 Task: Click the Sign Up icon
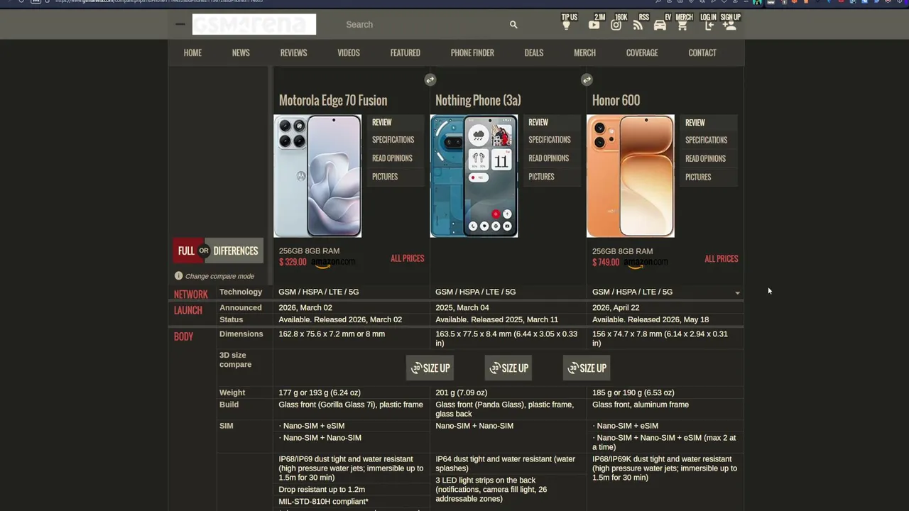point(729,26)
